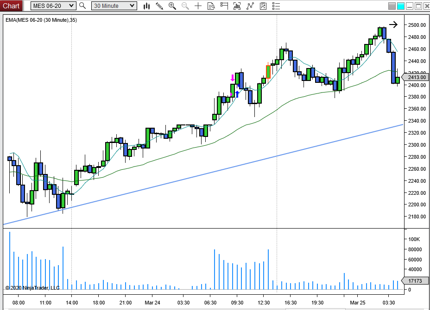The height and width of the screenshot is (310, 430).
Task: Click the Mar 25 date axis label
Action: 358,303
